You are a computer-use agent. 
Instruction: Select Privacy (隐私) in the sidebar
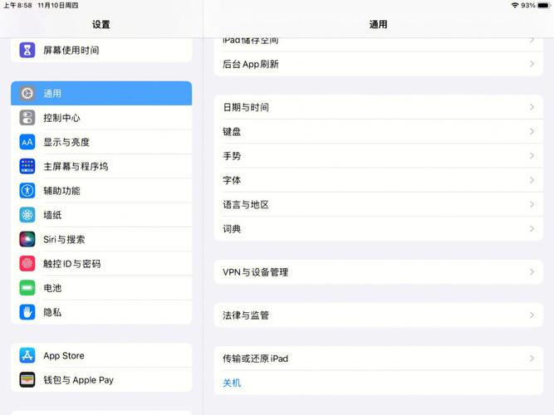click(101, 312)
